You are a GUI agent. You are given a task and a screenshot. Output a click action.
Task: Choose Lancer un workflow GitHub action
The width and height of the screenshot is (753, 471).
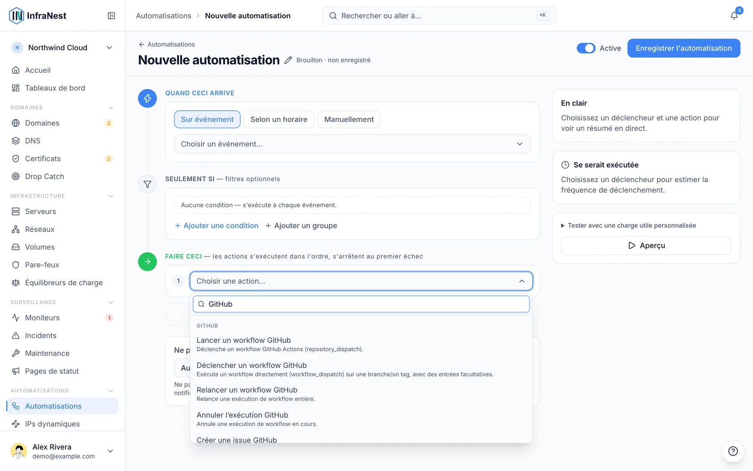point(361,344)
